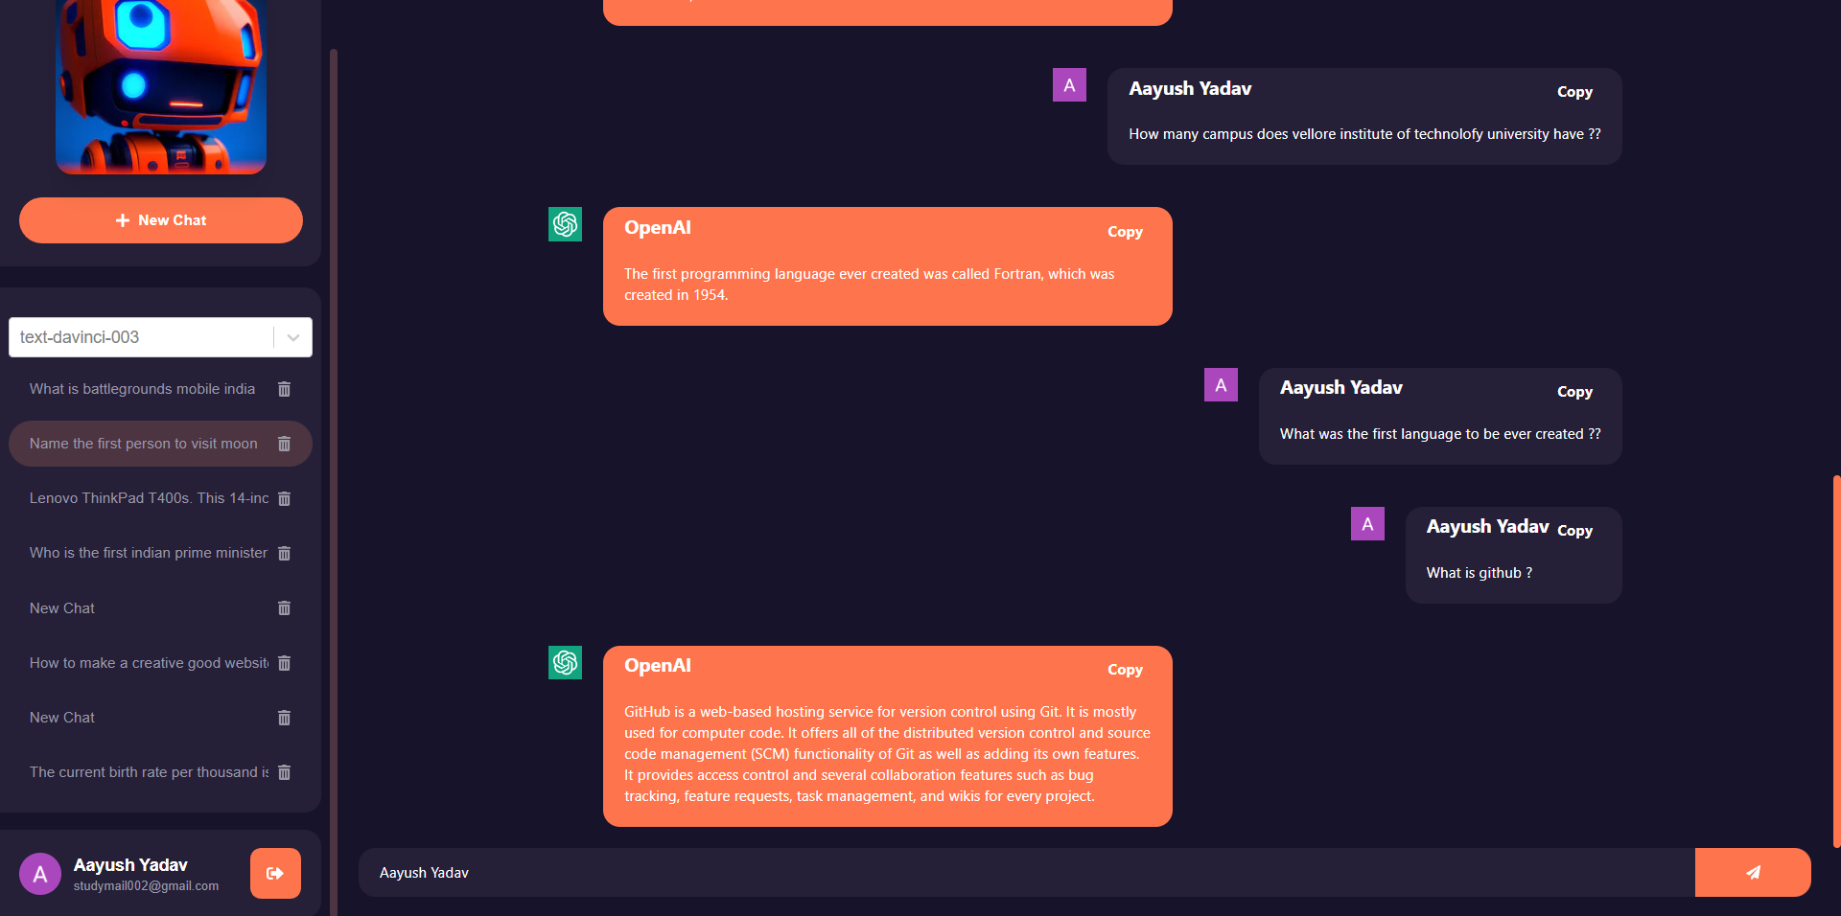The width and height of the screenshot is (1841, 916).
Task: Delete the 'The current birth rate per thousand' chat
Action: click(283, 772)
